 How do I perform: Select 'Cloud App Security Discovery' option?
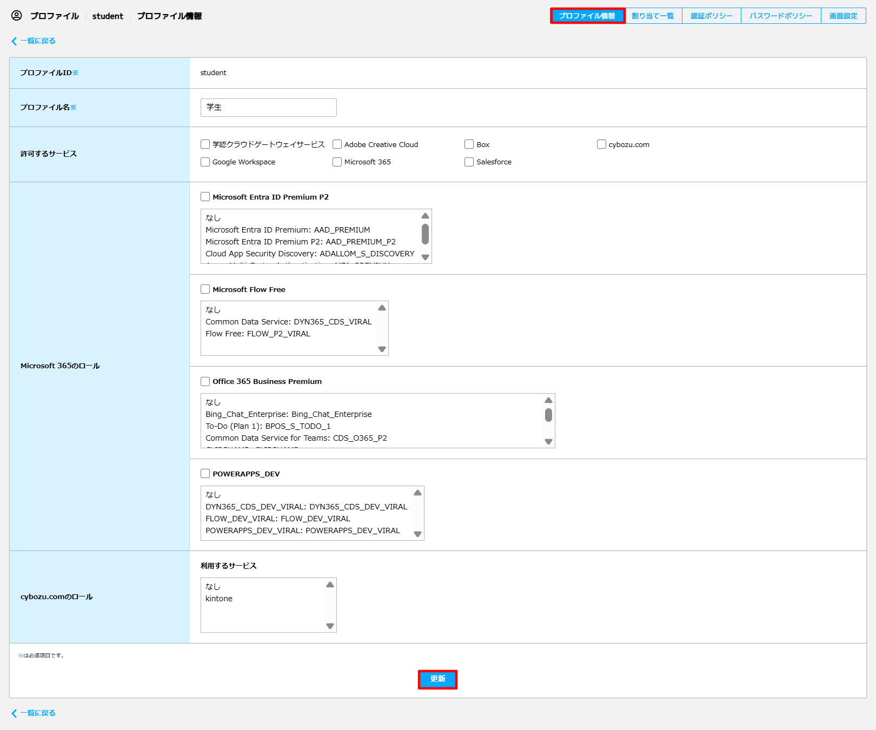point(310,254)
